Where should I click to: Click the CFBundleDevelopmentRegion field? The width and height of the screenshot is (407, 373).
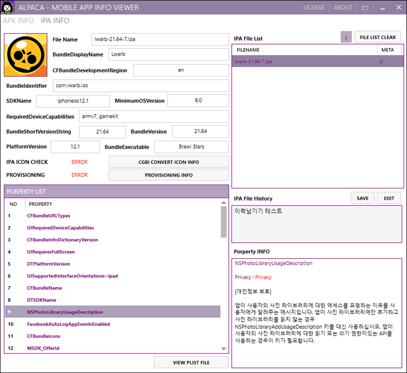(x=181, y=70)
